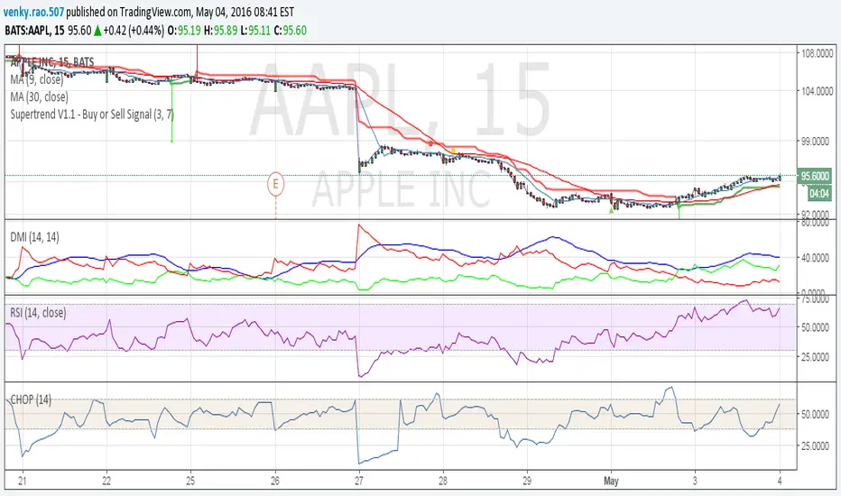Click the '29' date axis label

[527, 481]
